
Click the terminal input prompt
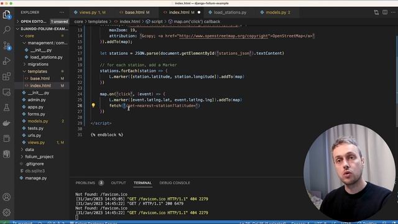pos(77,217)
